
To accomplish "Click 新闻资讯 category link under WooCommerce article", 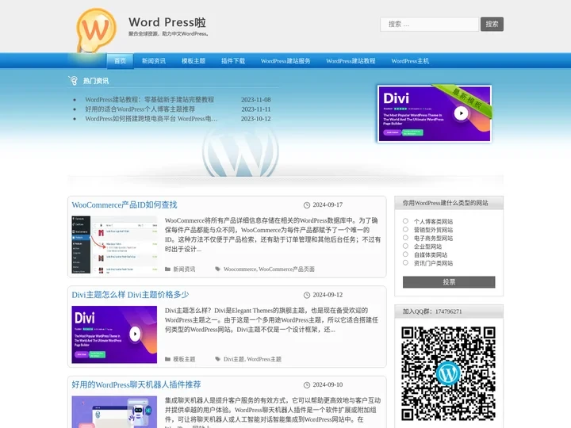I will point(184,269).
